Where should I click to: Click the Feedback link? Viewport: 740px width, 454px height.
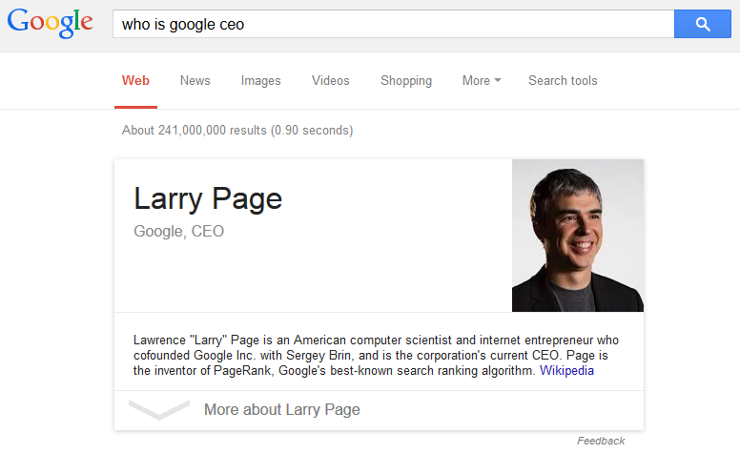point(601,441)
